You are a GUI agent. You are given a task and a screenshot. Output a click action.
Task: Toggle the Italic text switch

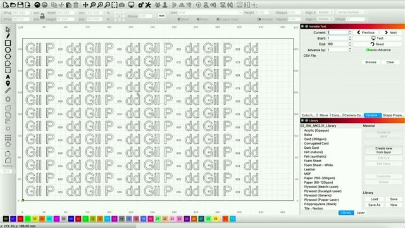tap(198, 19)
